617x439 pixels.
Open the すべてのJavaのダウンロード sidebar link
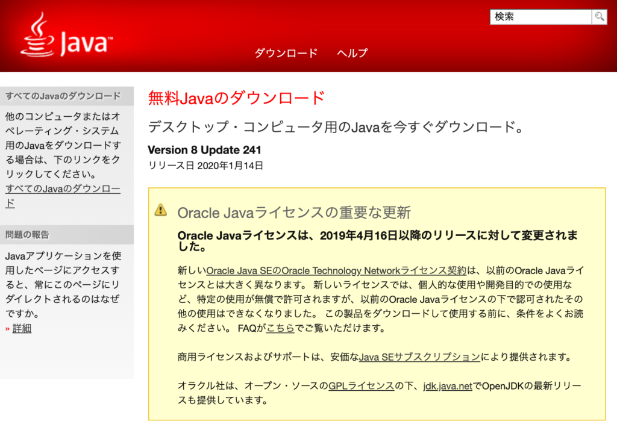pyautogui.click(x=63, y=196)
